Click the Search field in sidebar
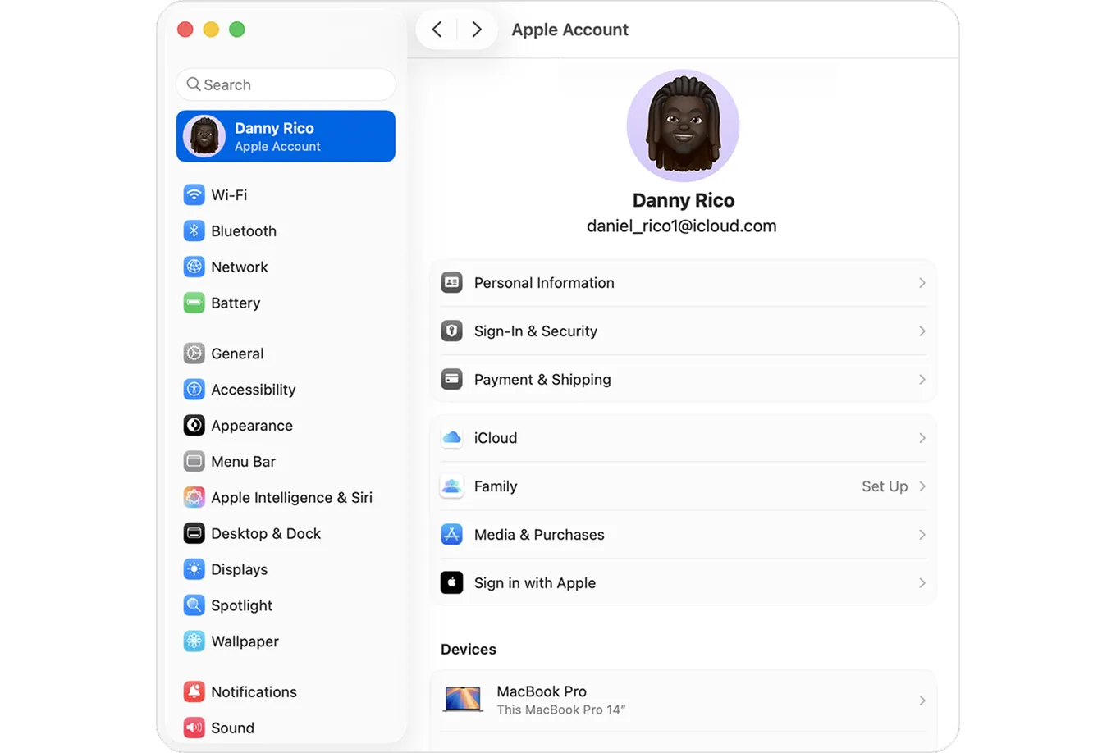 pyautogui.click(x=286, y=84)
